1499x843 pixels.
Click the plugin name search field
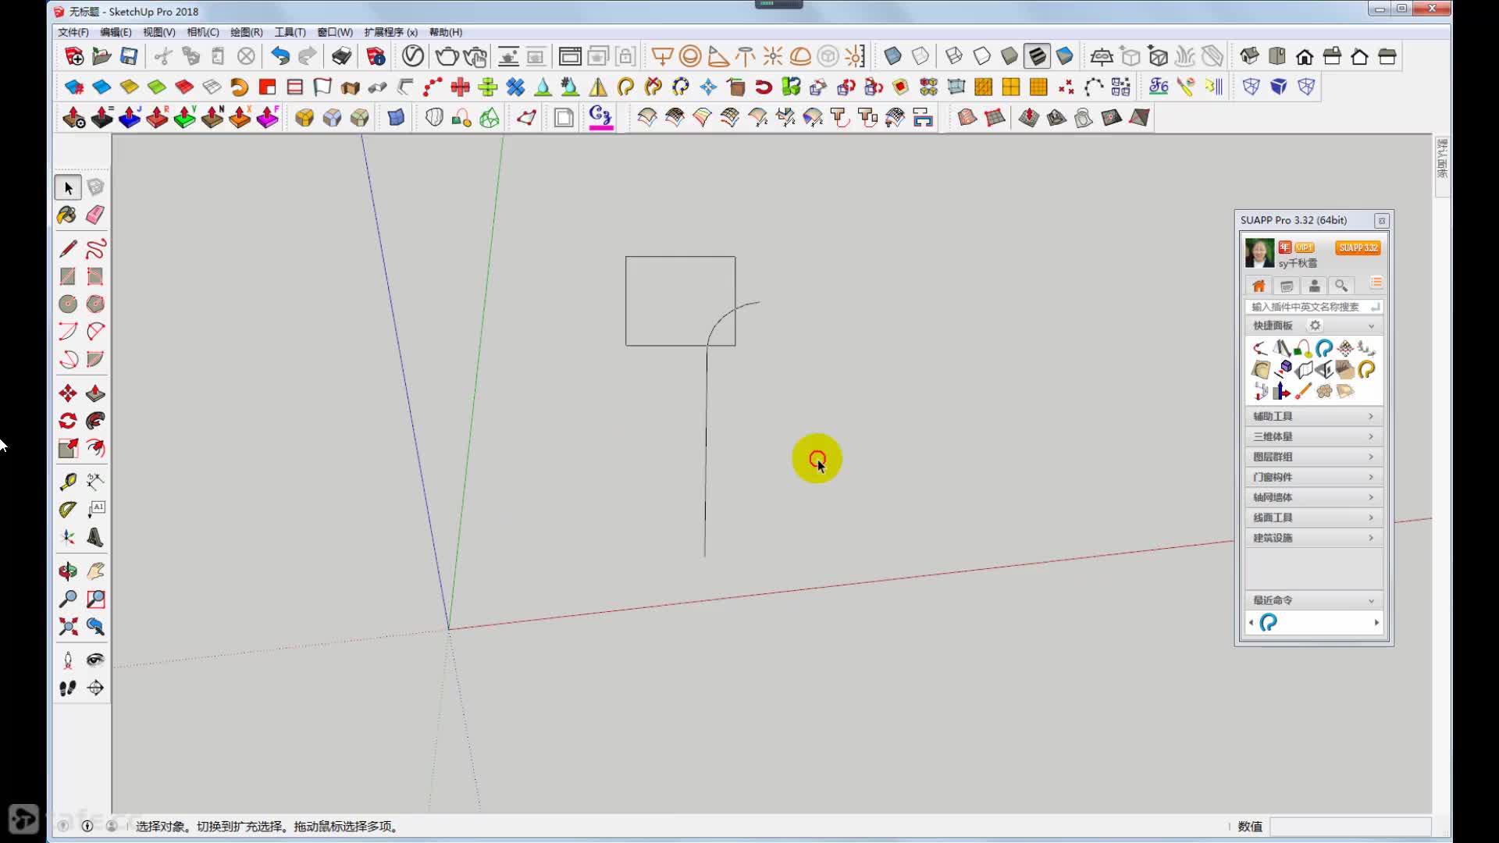[1314, 307]
